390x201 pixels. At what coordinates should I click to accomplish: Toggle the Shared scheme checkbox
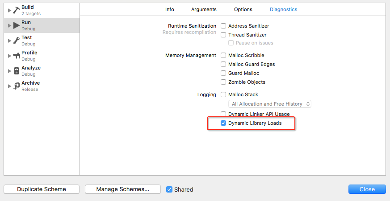point(169,189)
